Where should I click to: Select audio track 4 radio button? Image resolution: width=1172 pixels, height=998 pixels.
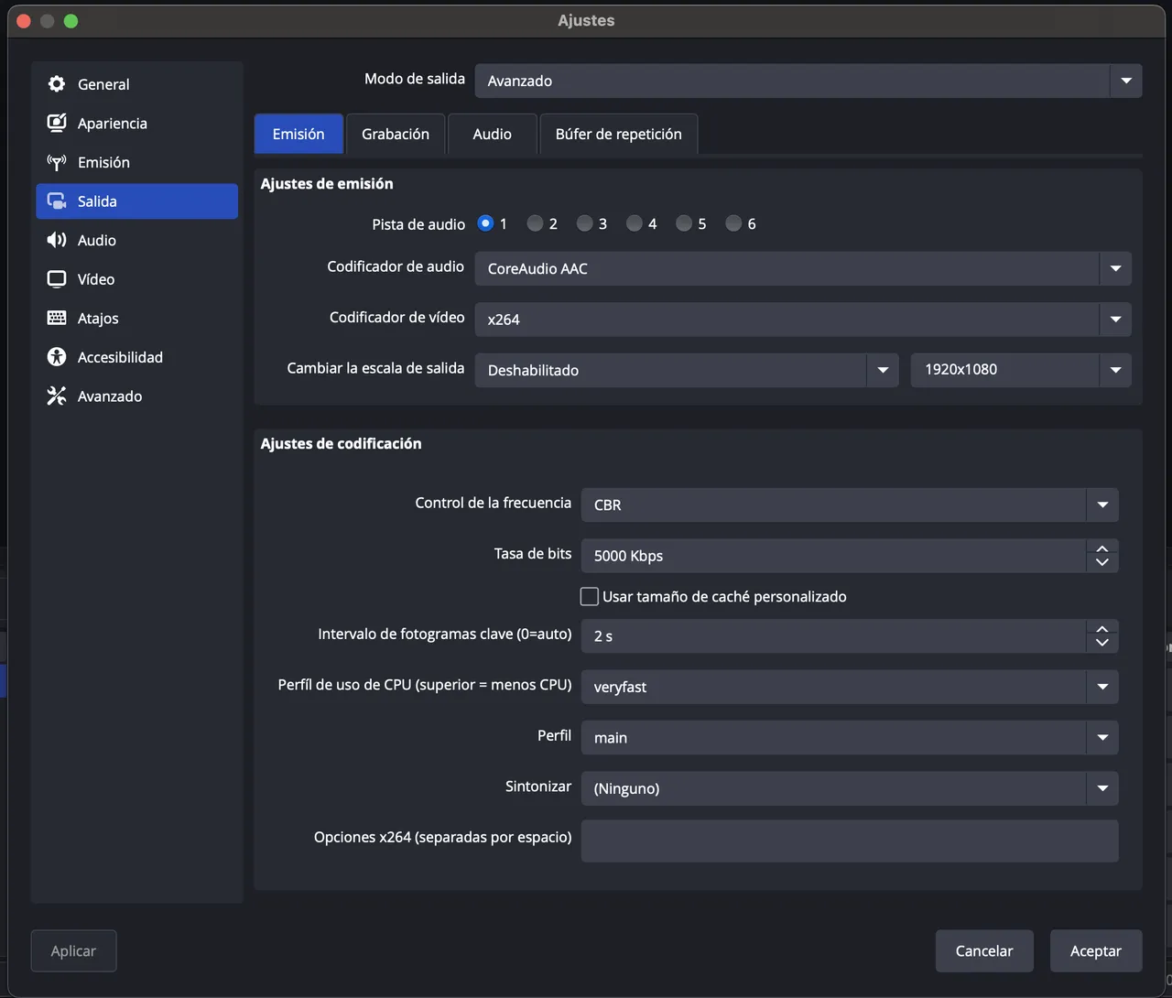click(634, 223)
